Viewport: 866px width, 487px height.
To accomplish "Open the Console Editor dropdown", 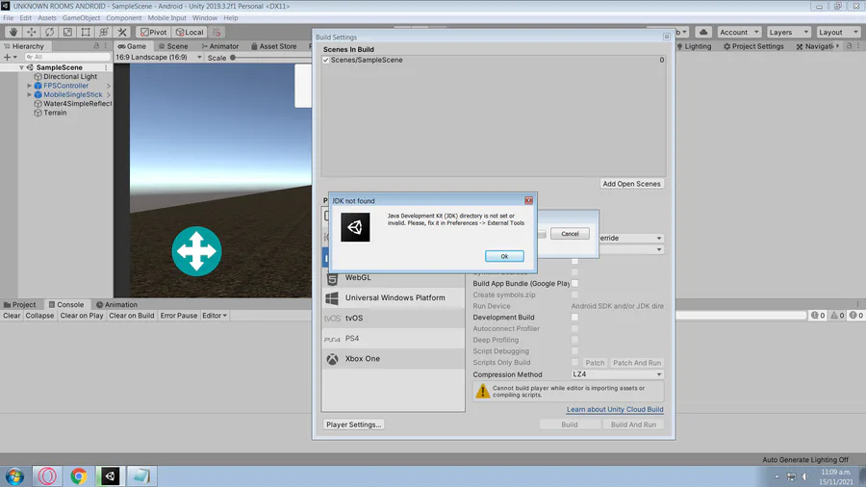I will (215, 316).
